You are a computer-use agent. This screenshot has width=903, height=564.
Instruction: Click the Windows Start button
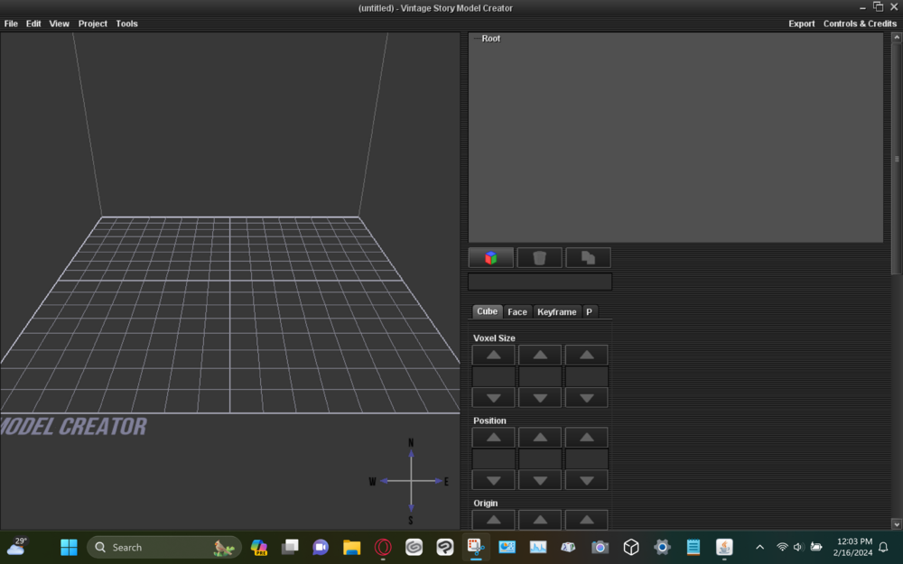point(69,547)
